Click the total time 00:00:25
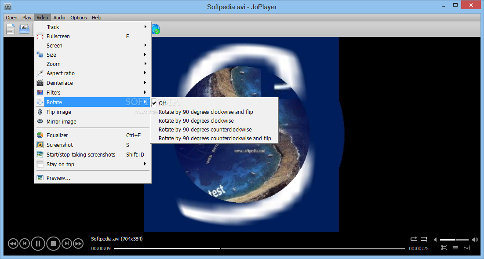The image size is (484, 259). click(x=419, y=248)
